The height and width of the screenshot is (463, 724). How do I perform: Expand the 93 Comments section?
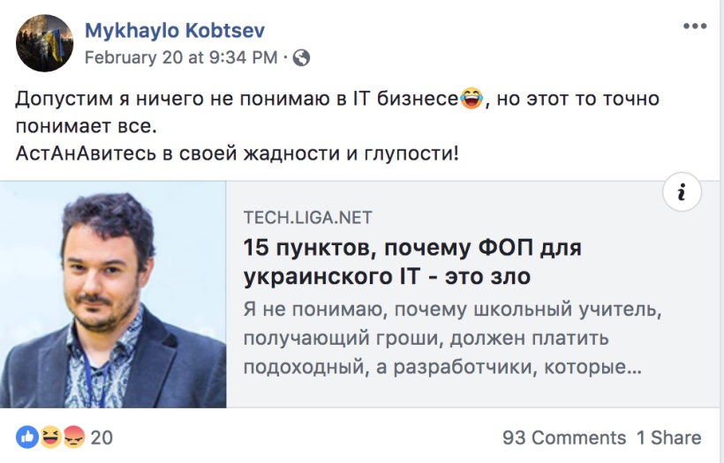[x=564, y=437]
